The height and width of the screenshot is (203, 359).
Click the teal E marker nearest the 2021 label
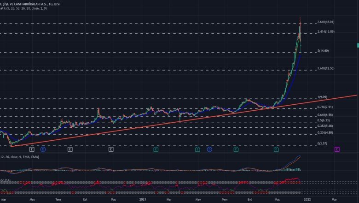(x=156, y=149)
